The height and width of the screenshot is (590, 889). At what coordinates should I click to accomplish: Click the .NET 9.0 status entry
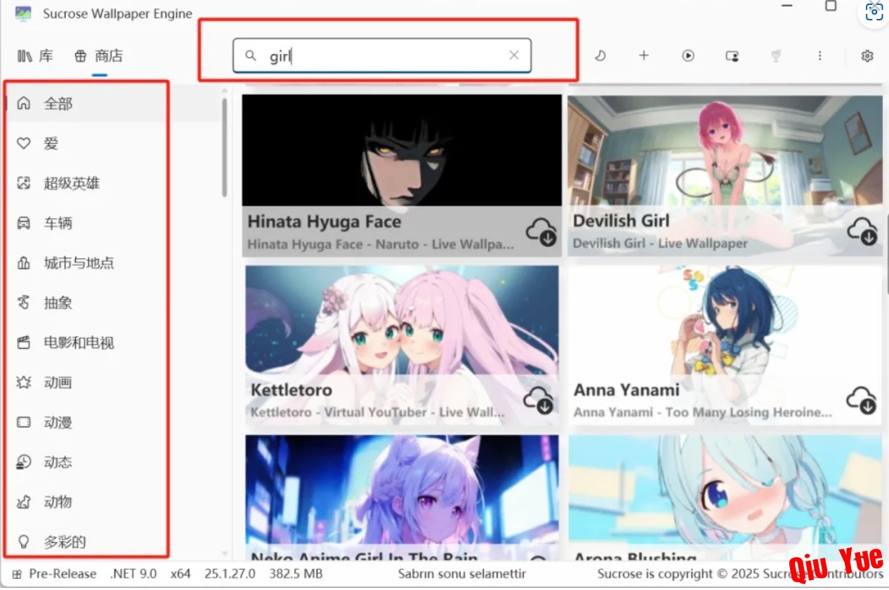point(133,574)
